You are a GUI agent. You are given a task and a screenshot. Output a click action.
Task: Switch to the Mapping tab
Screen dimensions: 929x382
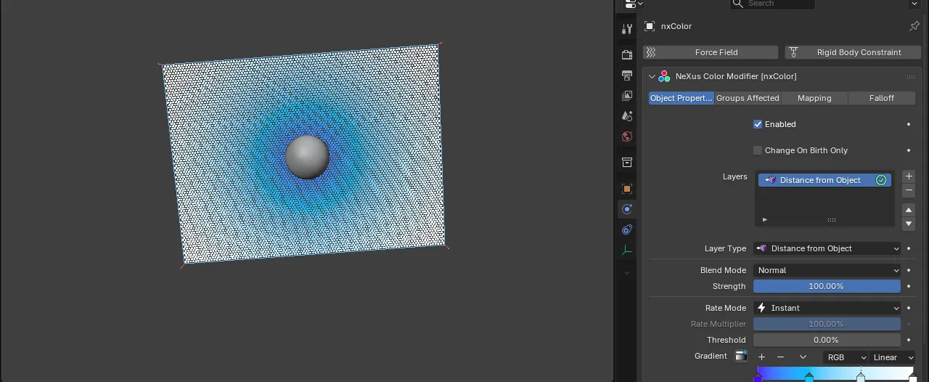(x=814, y=98)
